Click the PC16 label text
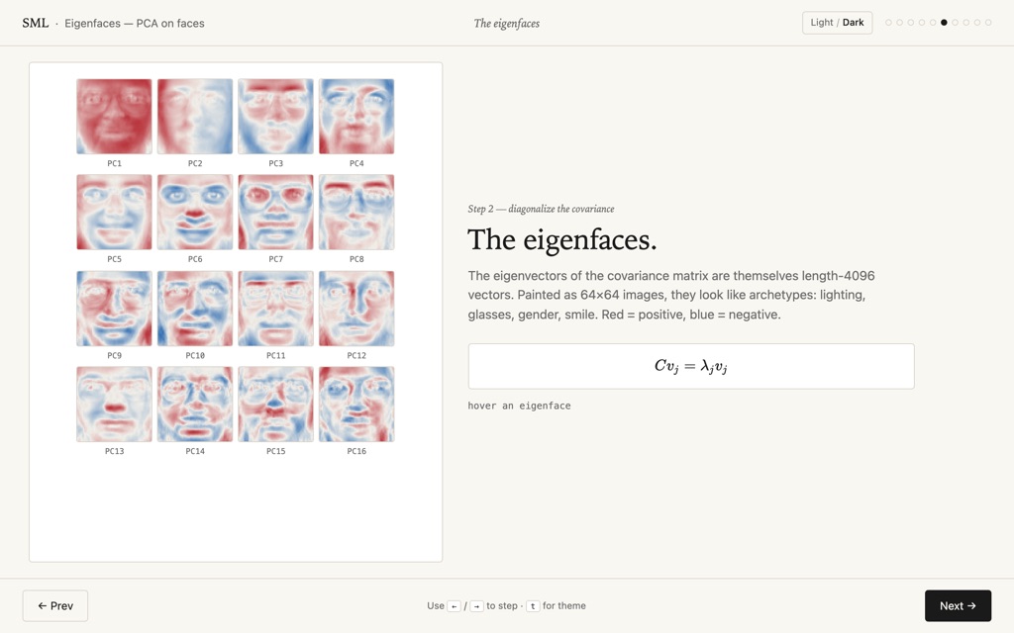The width and height of the screenshot is (1014, 633). click(356, 451)
